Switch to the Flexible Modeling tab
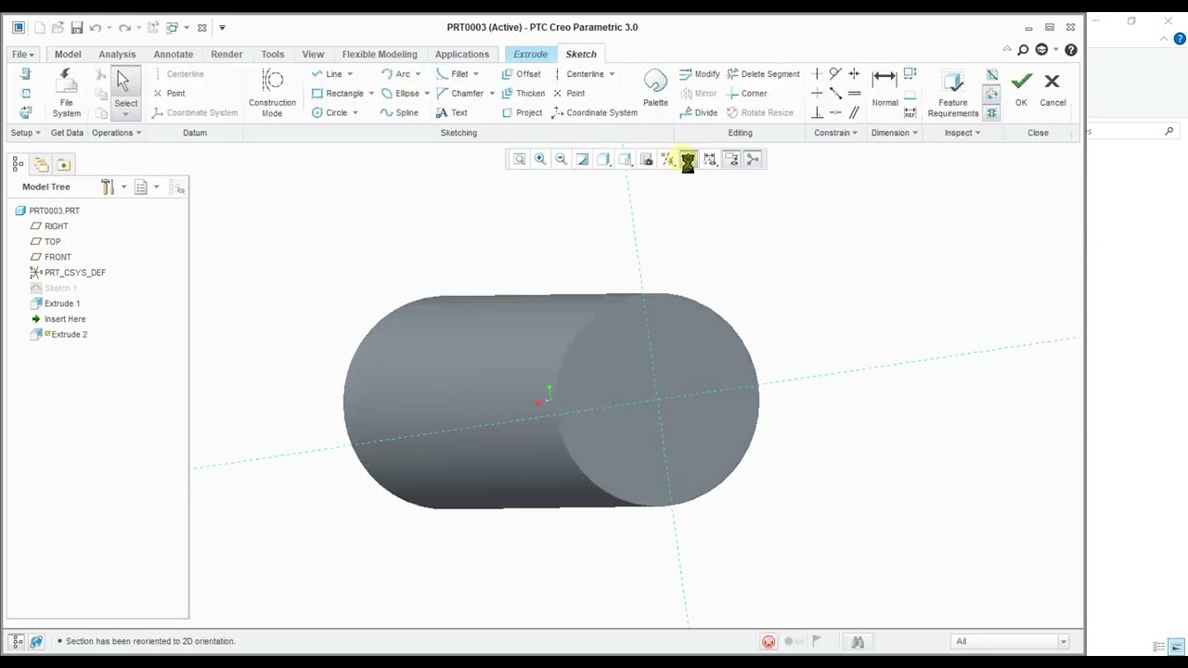 [x=380, y=54]
